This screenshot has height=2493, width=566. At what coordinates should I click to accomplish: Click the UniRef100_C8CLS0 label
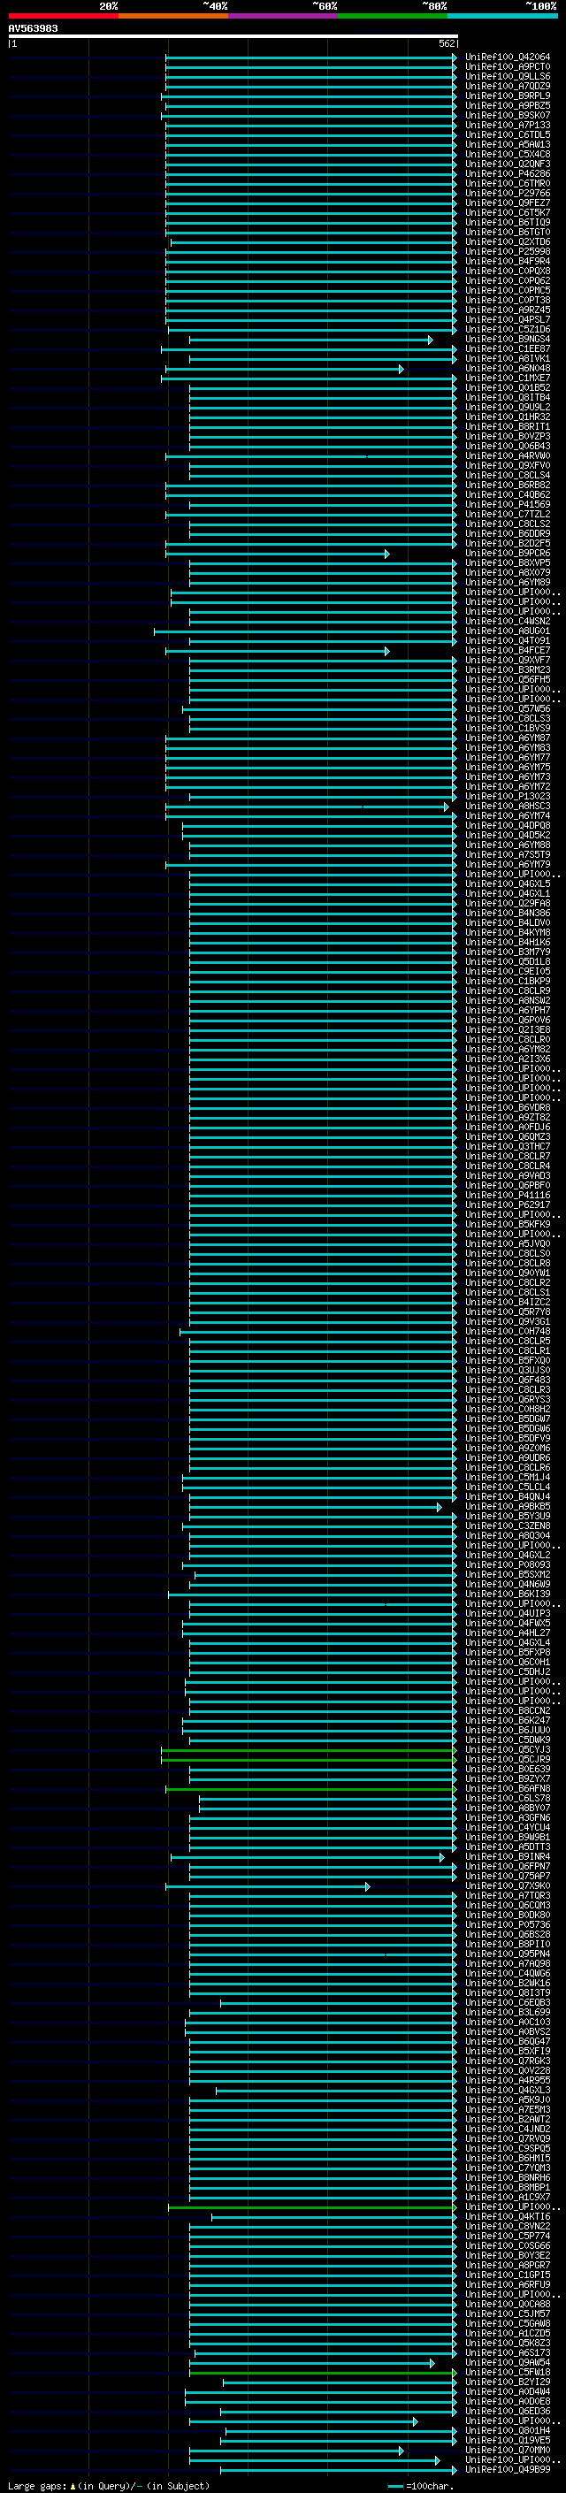508,1253
